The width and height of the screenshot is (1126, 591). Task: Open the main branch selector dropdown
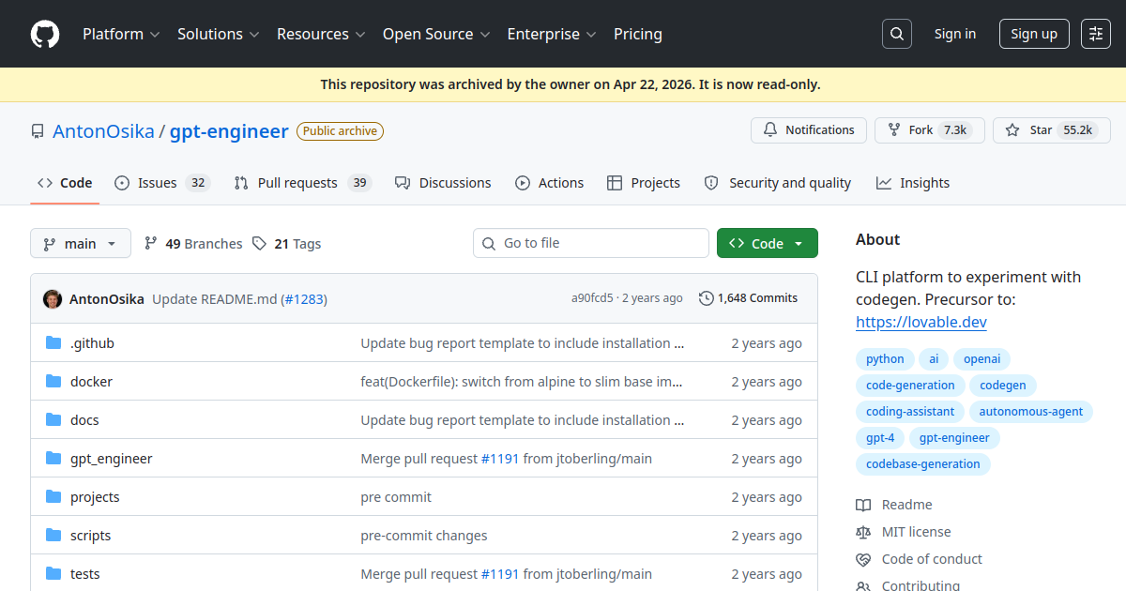81,244
